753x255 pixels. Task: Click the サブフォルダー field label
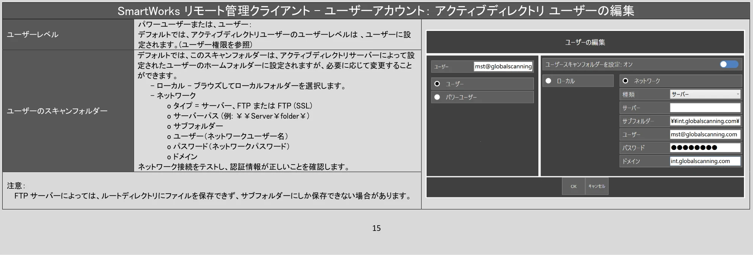click(638, 121)
